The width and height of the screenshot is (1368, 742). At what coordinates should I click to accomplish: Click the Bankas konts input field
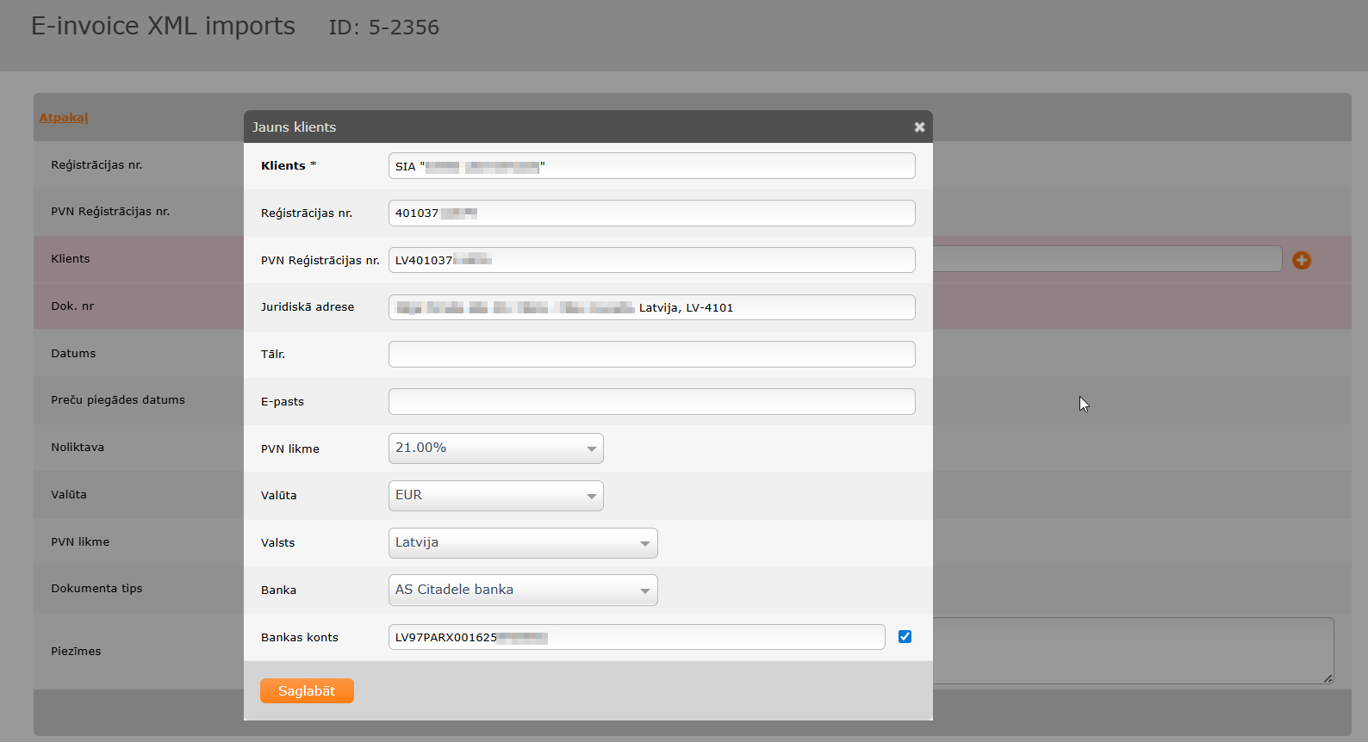(637, 637)
